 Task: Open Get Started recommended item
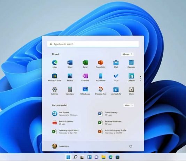click(65, 114)
